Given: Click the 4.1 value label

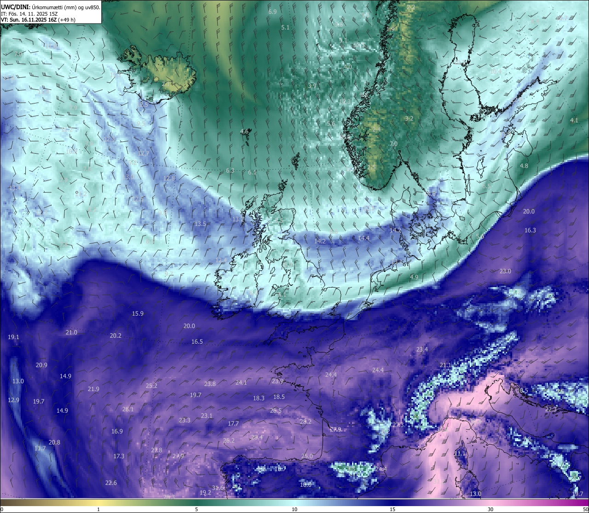Looking at the screenshot, I should click(x=574, y=121).
